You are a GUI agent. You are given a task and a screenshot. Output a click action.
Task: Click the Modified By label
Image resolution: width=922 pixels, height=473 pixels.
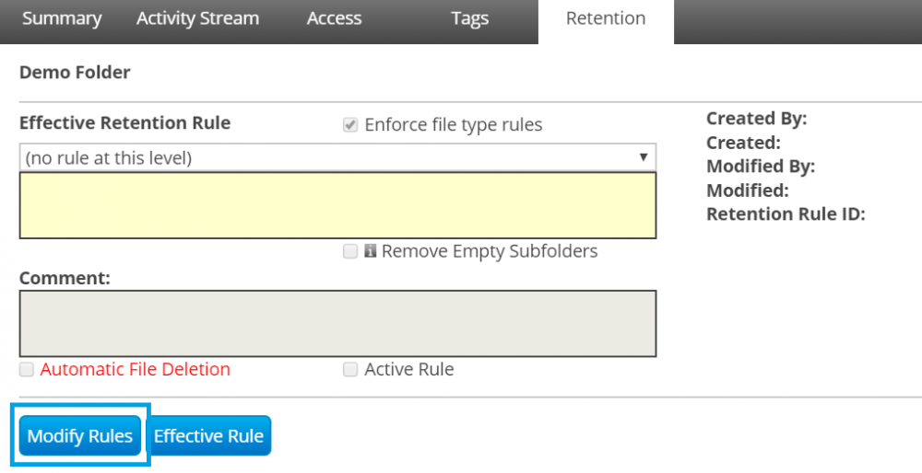point(761,167)
